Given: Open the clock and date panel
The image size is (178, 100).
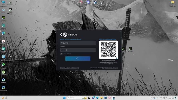Looking at the screenshot, I should (x=171, y=98).
